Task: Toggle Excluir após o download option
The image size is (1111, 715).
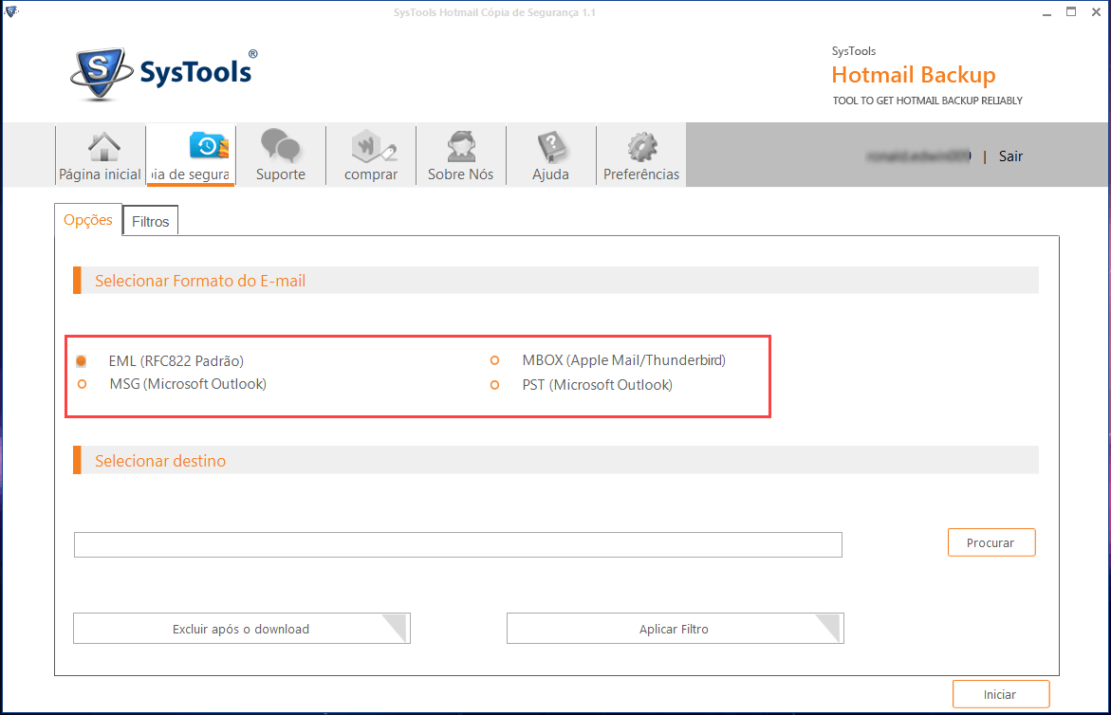Action: tap(242, 629)
